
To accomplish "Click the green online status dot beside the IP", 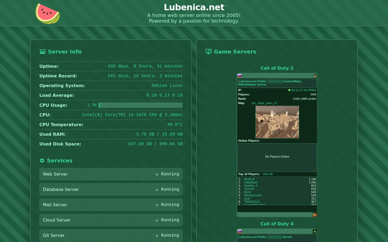I will 290,90.
